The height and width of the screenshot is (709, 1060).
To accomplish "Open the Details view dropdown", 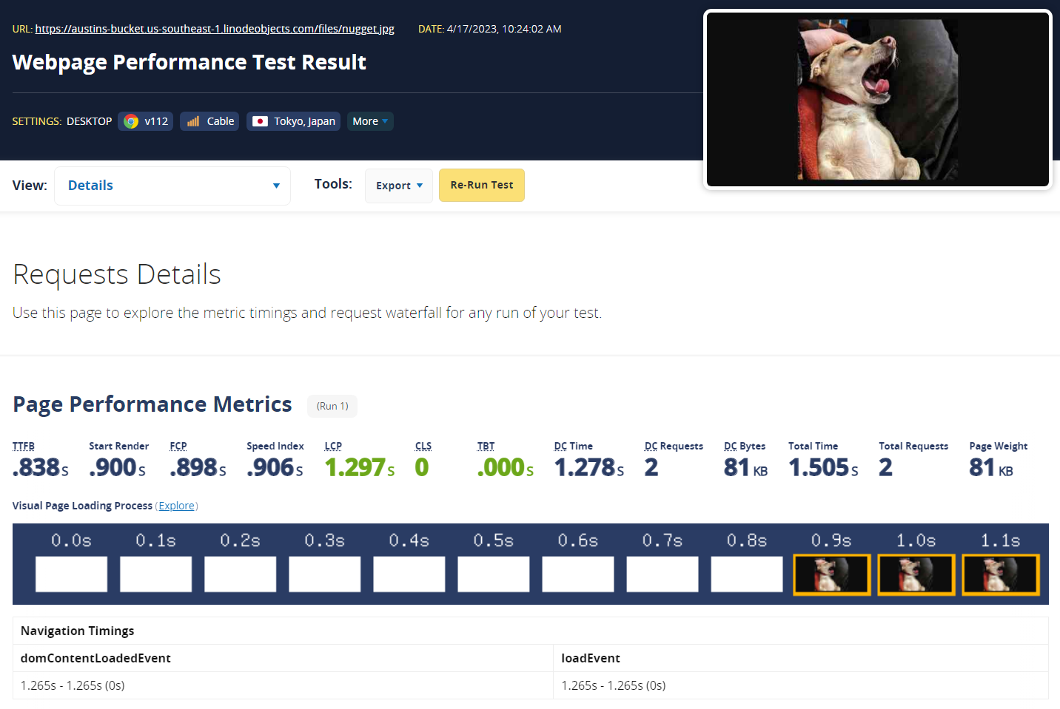I will (x=172, y=186).
